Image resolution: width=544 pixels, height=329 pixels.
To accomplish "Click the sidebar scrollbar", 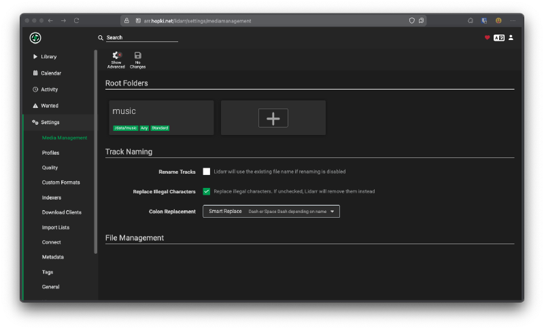I will (x=96, y=149).
